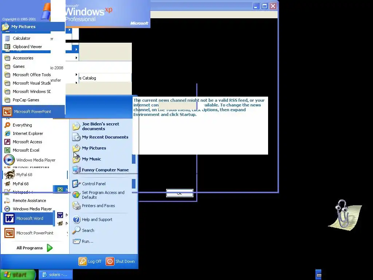The height and width of the screenshot is (280, 373).
Task: Click the Shut Down button
Action: point(120,261)
